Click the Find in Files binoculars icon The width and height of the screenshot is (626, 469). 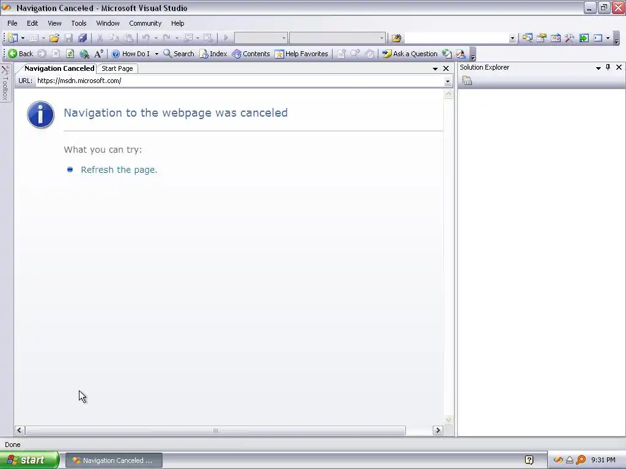click(x=396, y=38)
